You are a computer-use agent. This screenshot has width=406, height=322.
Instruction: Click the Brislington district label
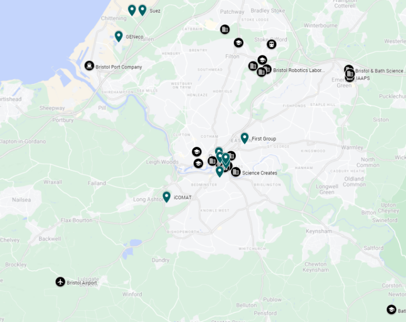click(x=267, y=185)
